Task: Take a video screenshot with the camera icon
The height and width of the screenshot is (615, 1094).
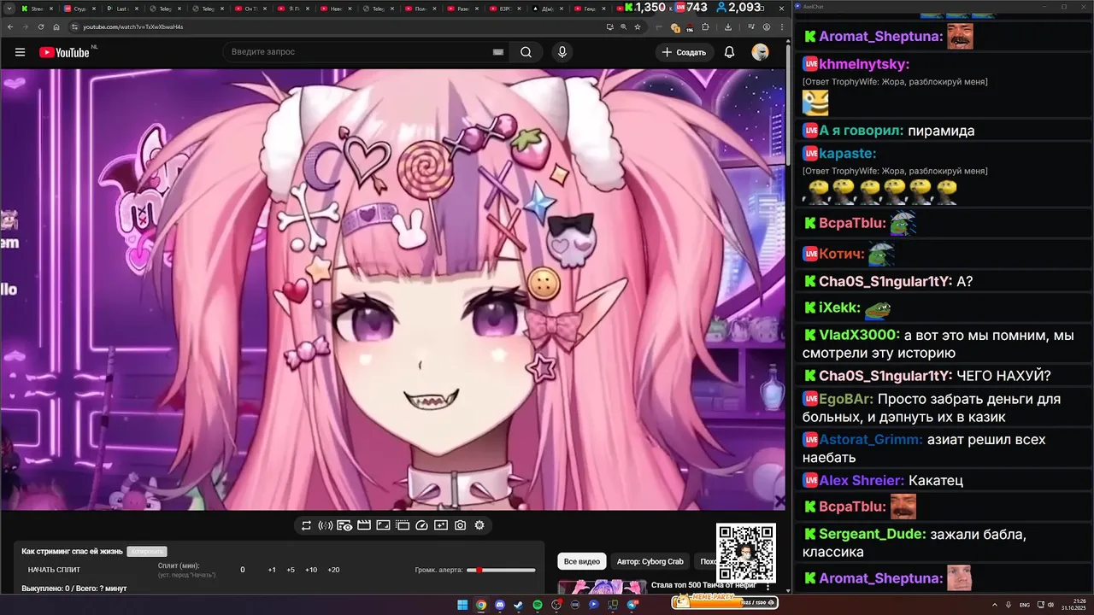Action: coord(460,525)
